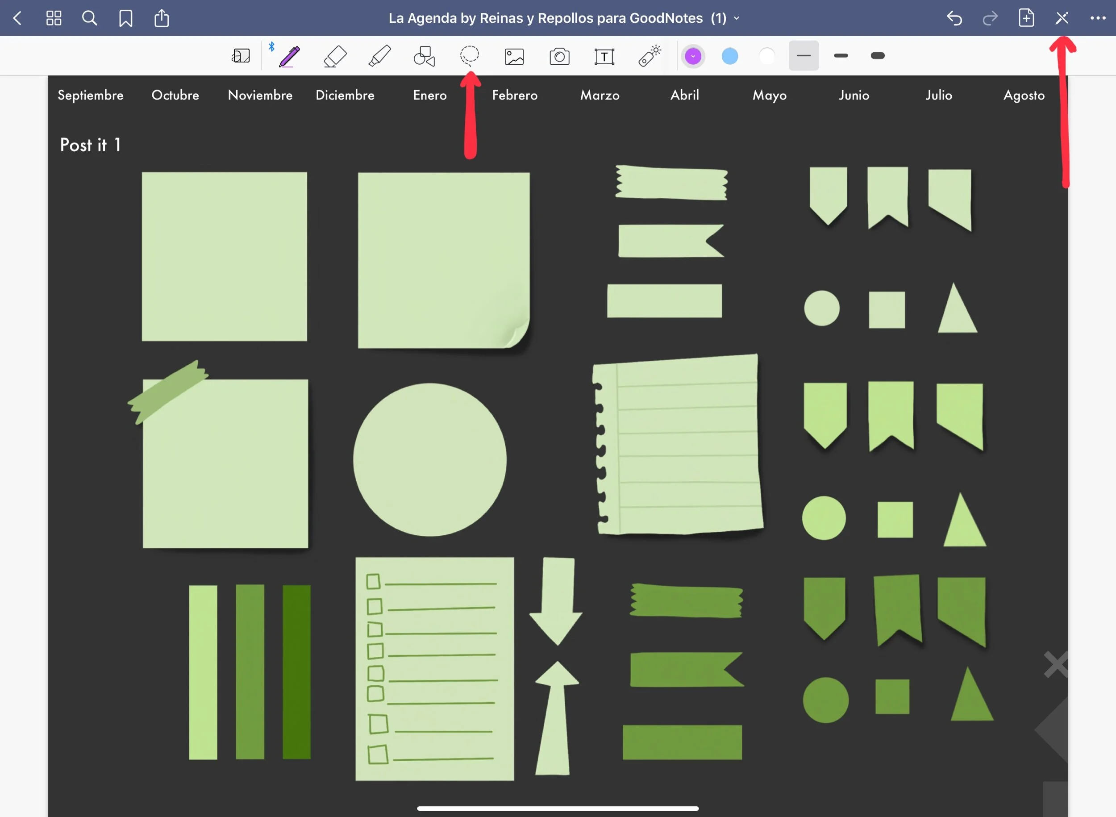Viewport: 1116px width, 817px height.
Task: Bookmark the current page
Action: [125, 18]
